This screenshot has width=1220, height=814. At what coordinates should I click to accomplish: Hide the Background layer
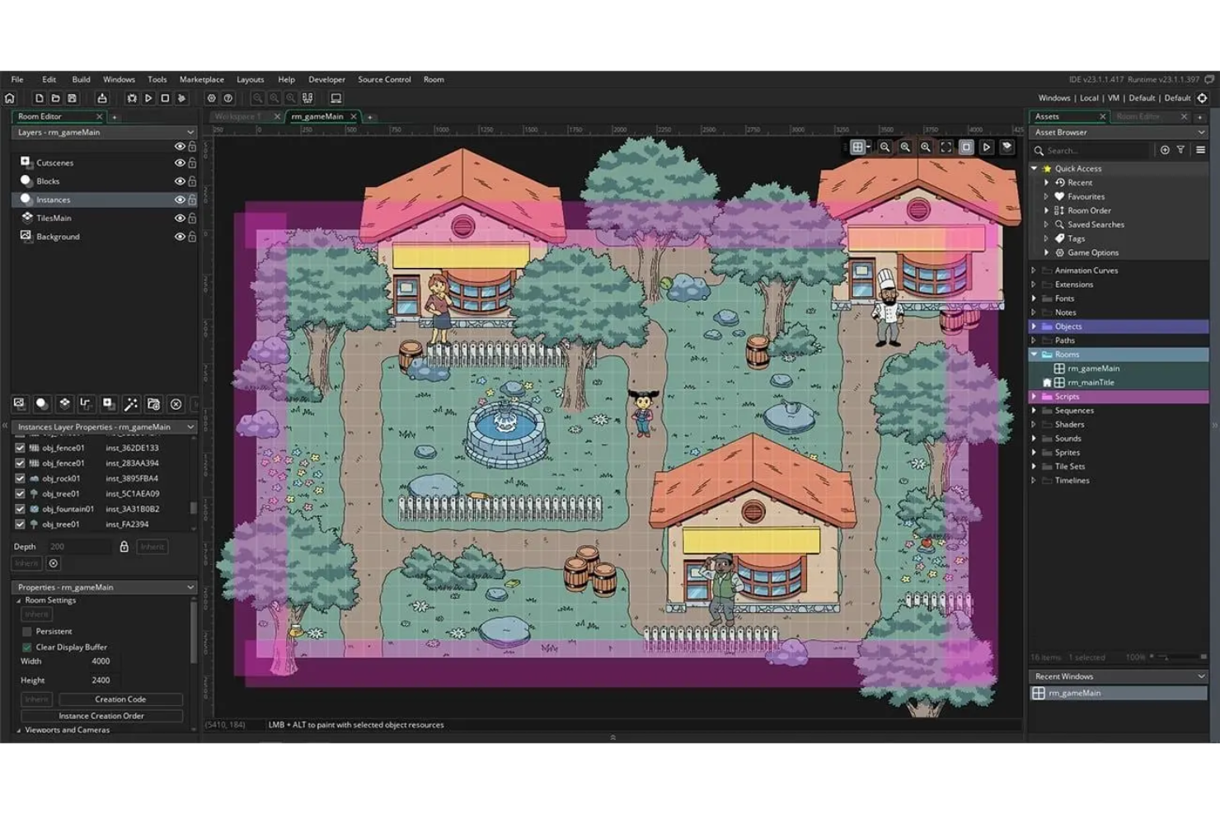pyautogui.click(x=179, y=237)
